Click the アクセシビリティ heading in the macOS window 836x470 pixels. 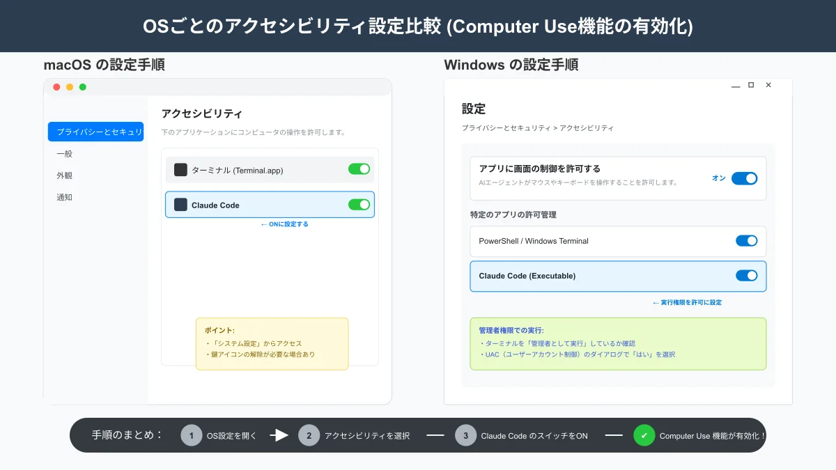[202, 113]
